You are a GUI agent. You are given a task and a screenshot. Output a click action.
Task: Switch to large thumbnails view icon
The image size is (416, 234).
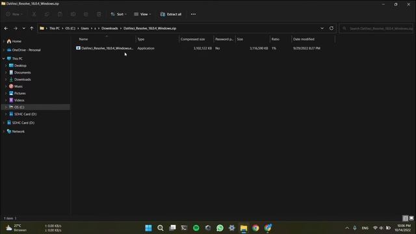click(x=411, y=218)
